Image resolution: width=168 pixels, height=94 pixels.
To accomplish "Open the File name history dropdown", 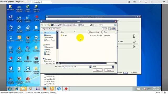I will pyautogui.click(x=90, y=67).
